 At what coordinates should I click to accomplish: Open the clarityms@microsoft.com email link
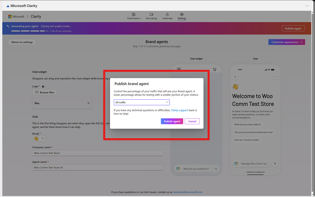point(188,192)
